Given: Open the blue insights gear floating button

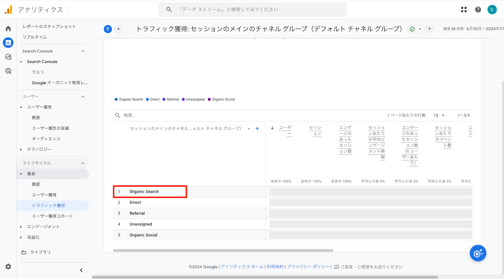Looking at the screenshot, I should coord(478,253).
